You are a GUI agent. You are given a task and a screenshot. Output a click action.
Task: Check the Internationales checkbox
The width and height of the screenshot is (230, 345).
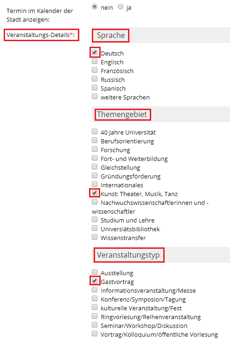[x=95, y=184]
